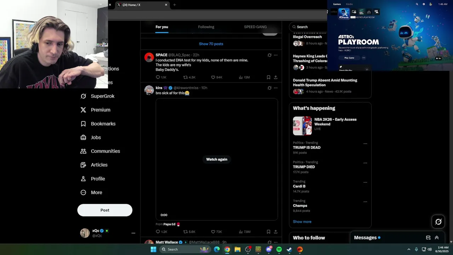The image size is (453, 255).
Task: Click Play Game for Astro's Playroom
Action: coord(349,58)
